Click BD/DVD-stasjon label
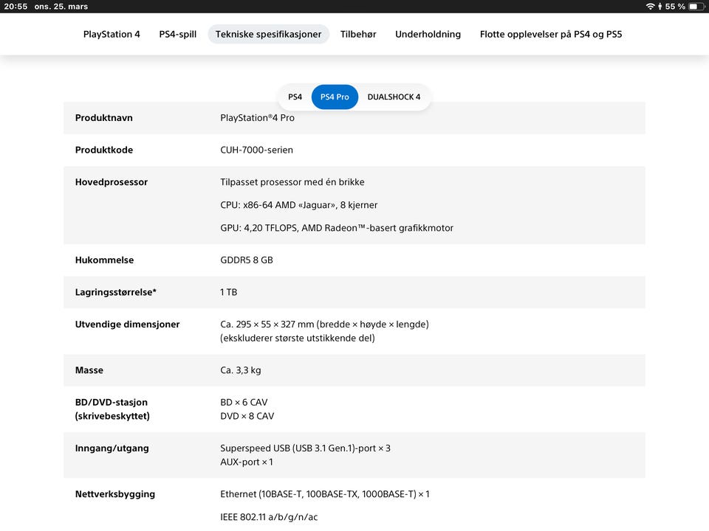This screenshot has width=709, height=531. [x=112, y=403]
